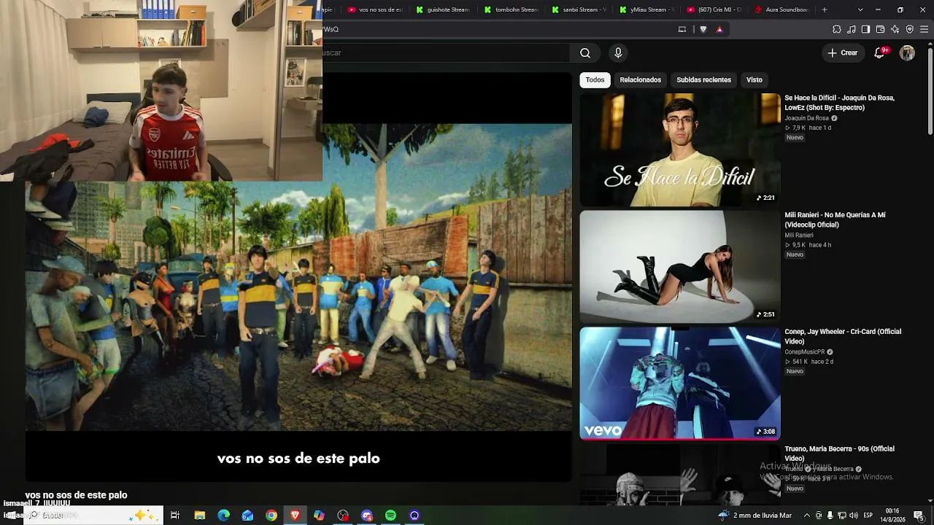This screenshot has width=934, height=525.
Task: Open the rain weather widget in taskbar
Action: coord(755,516)
